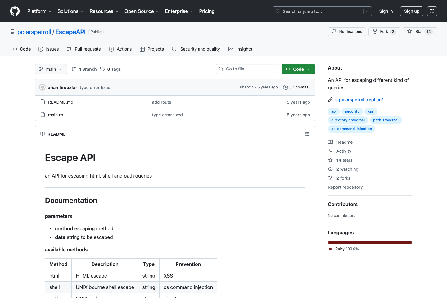Open the main branch selector dropdown
The width and height of the screenshot is (447, 298).
tap(51, 69)
